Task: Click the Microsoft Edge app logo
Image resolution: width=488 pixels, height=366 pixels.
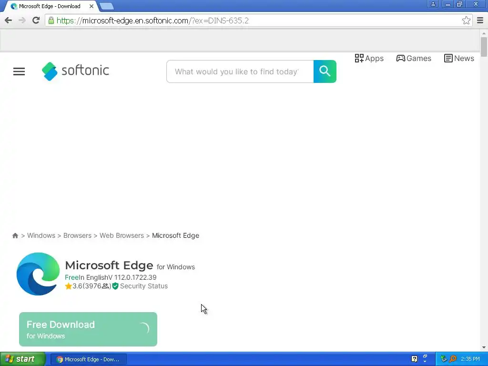Action: 38,274
